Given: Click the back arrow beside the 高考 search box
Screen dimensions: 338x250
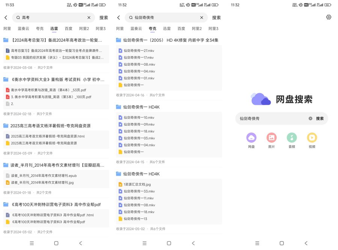Looking at the screenshot, I should tap(6, 17).
